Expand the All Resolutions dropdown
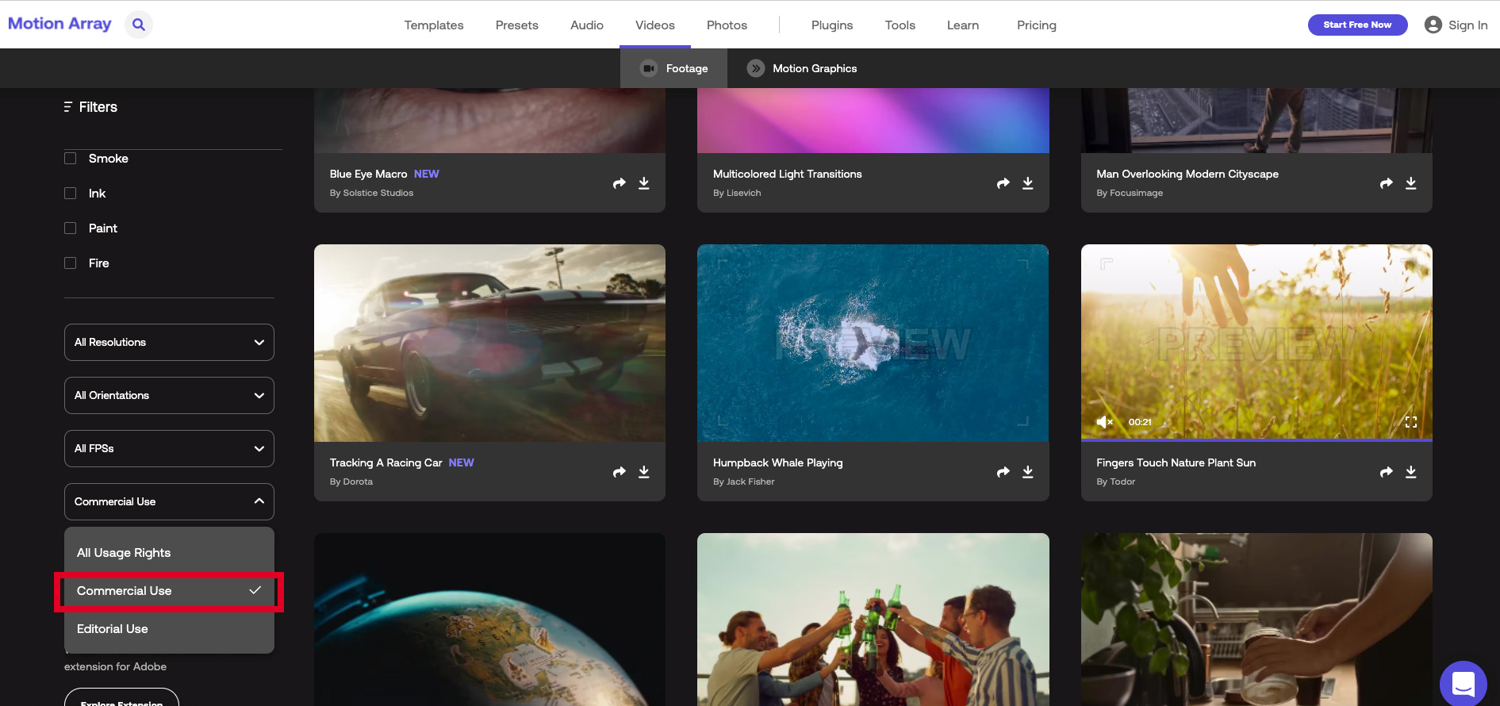The height and width of the screenshot is (706, 1500). click(x=169, y=342)
